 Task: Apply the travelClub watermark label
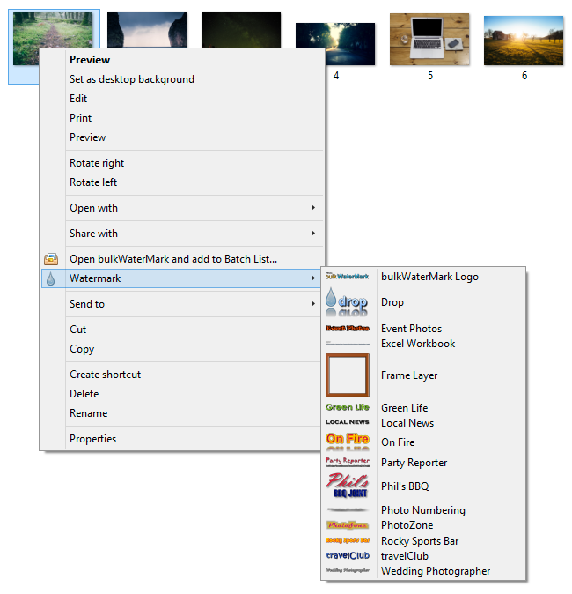pyautogui.click(x=405, y=556)
